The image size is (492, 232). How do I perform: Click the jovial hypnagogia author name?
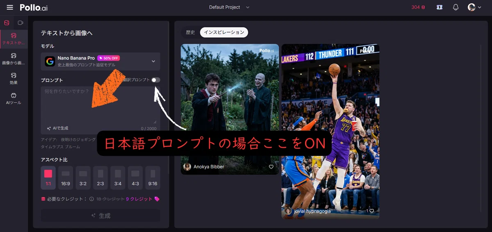click(312, 211)
